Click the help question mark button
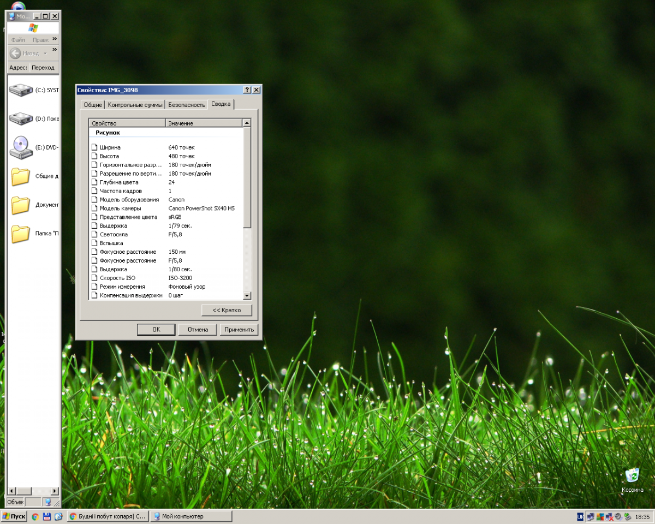655x524 pixels. click(247, 90)
